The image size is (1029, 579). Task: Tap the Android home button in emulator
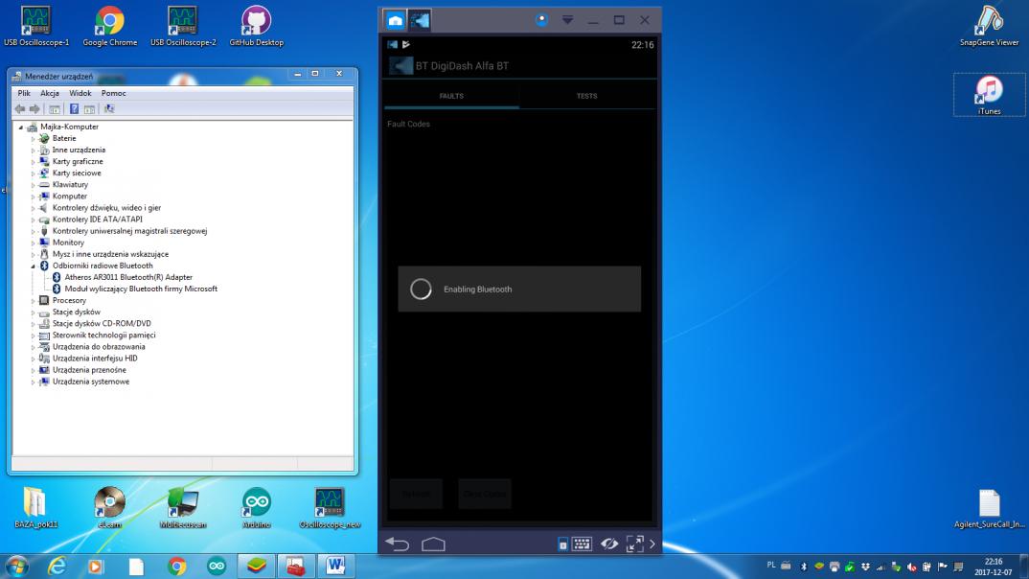(433, 544)
